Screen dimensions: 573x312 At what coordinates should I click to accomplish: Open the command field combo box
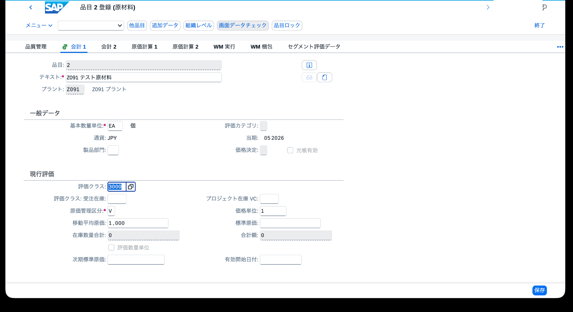point(91,26)
